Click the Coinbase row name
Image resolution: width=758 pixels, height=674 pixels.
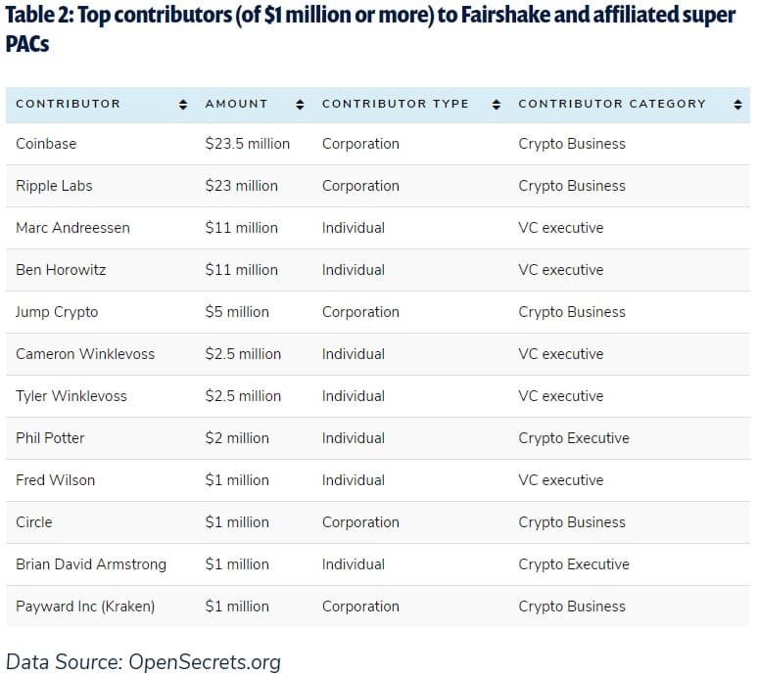[46, 144]
